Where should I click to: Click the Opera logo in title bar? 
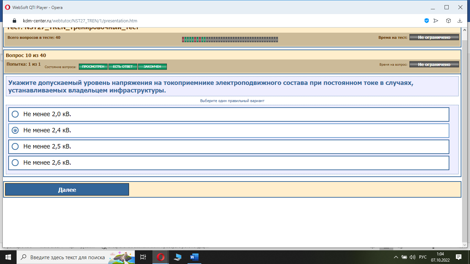coord(8,7)
